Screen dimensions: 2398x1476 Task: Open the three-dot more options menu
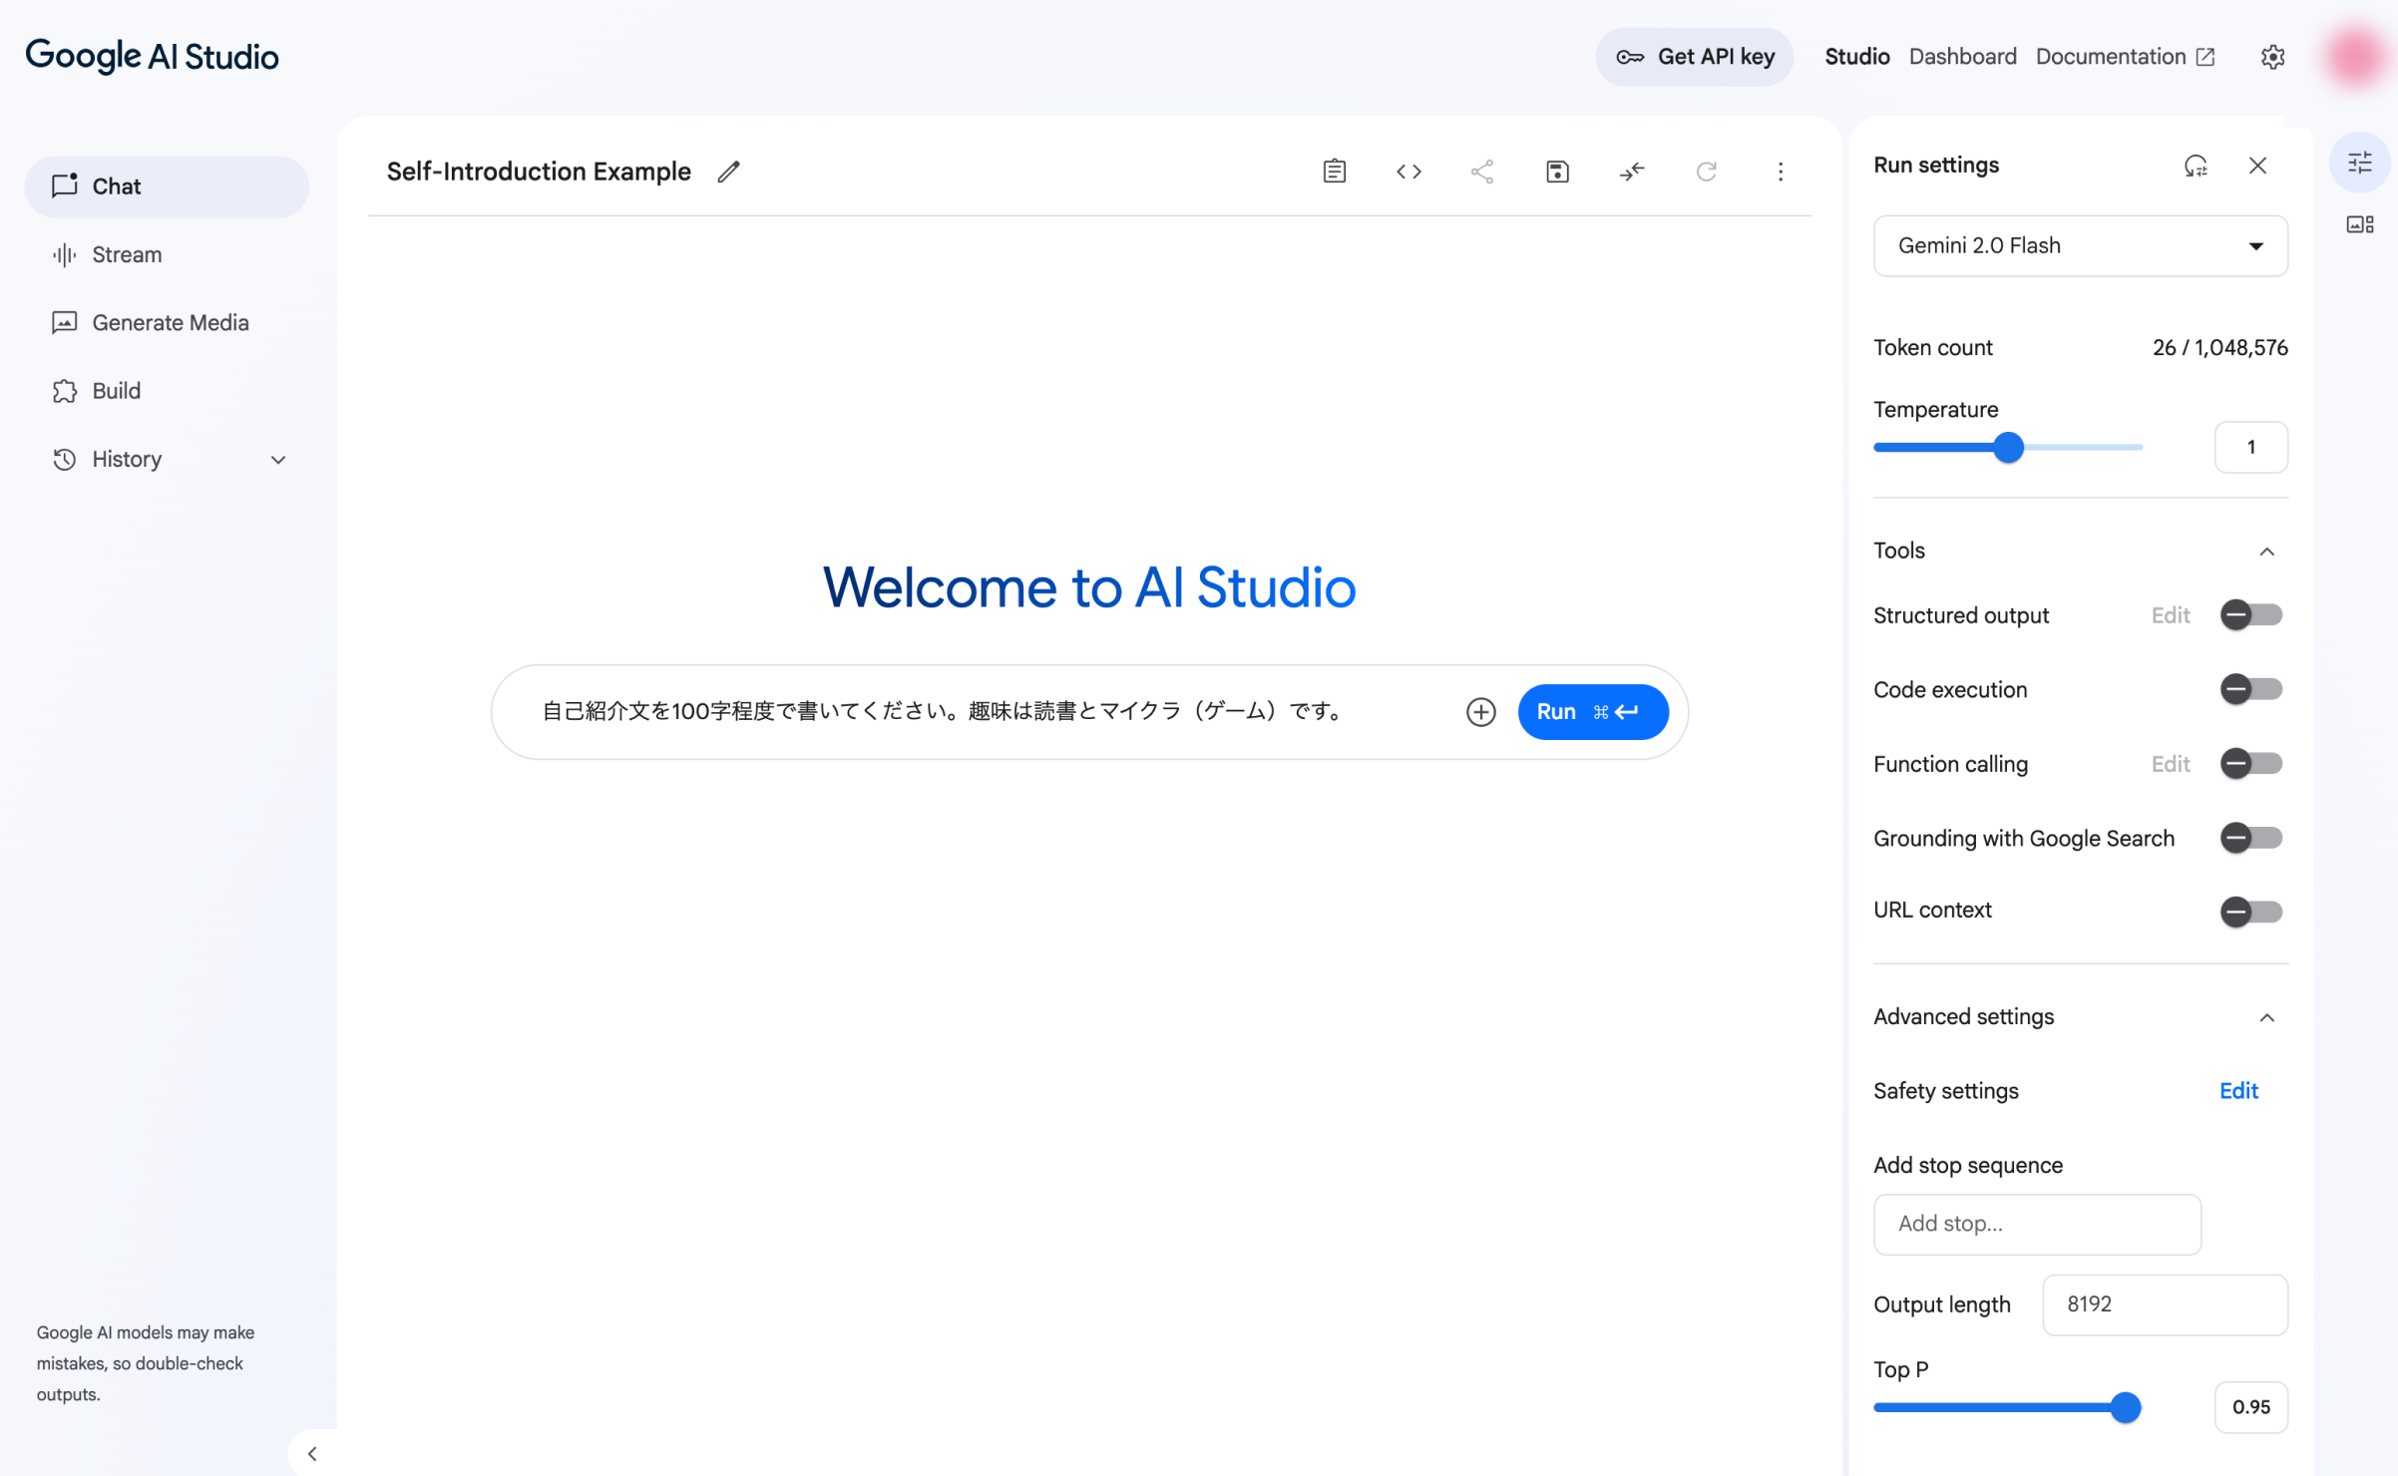click(1781, 172)
